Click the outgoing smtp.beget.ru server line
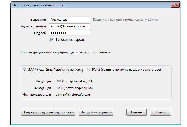Viewport: 187px width, 127px height. click(74, 88)
